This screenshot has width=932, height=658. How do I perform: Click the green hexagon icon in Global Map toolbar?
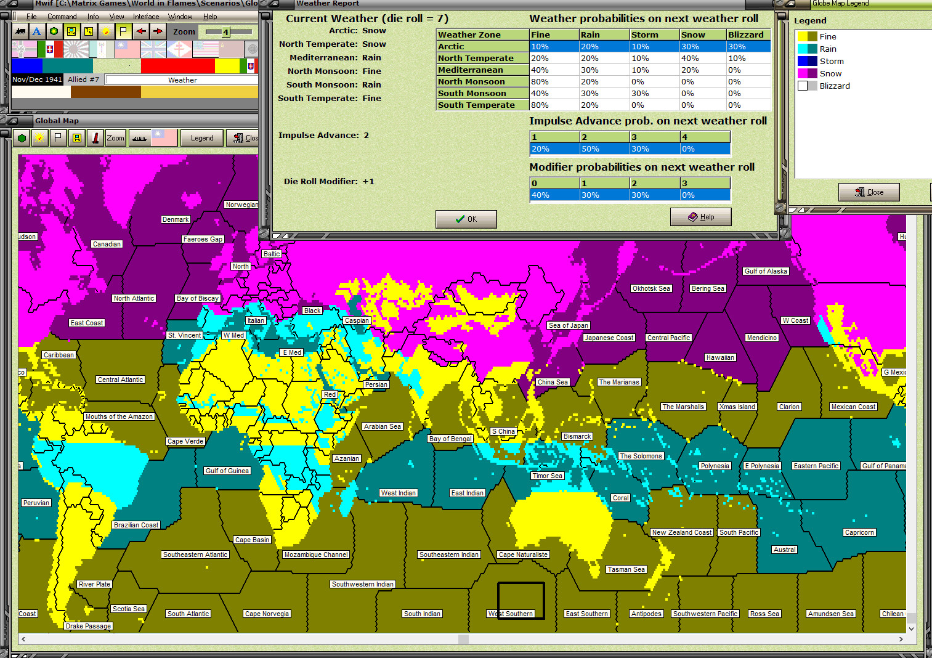22,138
